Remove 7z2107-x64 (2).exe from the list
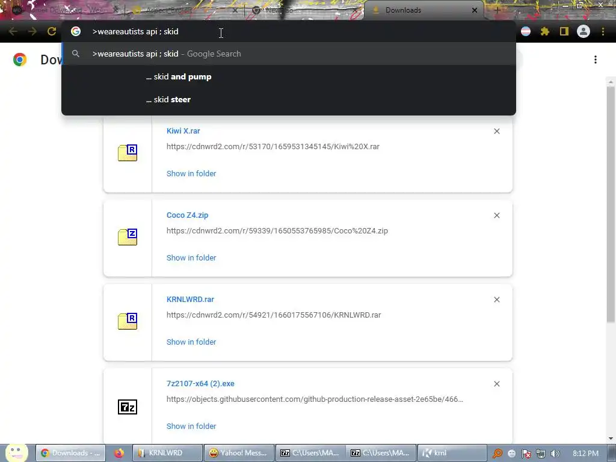 [496, 384]
